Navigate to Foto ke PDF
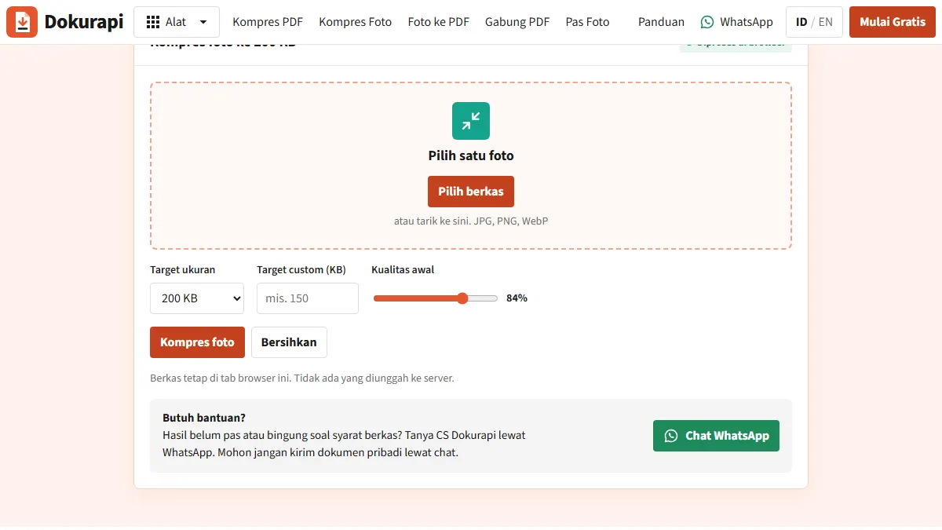Screen dimensions: 942x530 click(438, 22)
